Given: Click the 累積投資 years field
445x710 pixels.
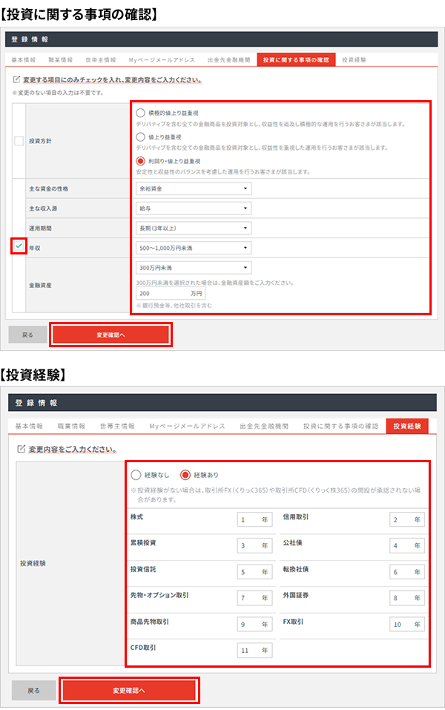Looking at the screenshot, I should coord(254,545).
